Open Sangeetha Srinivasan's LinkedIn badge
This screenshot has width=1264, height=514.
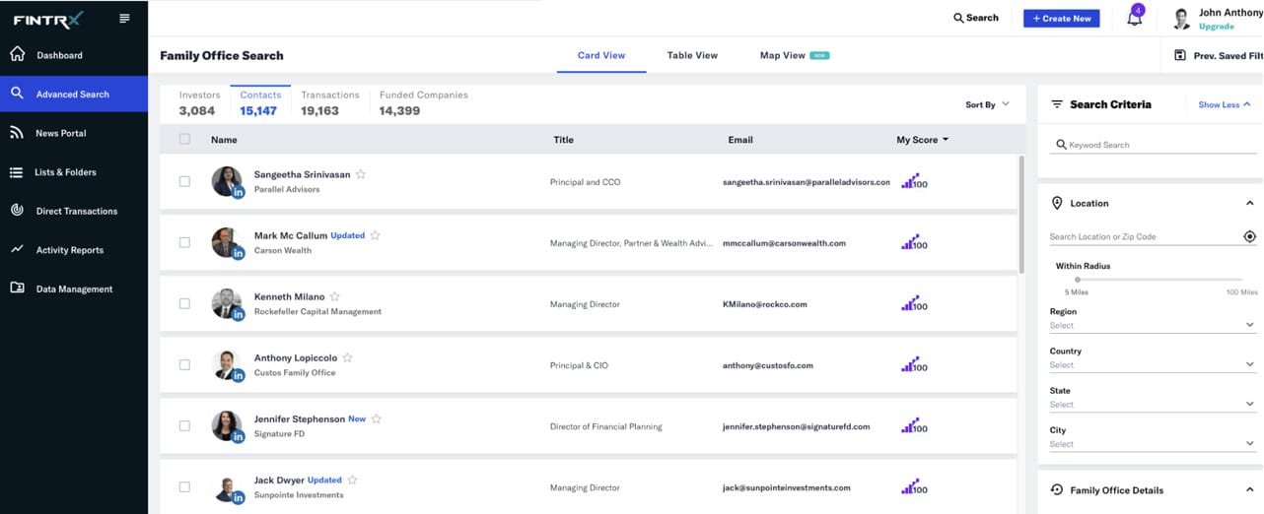[x=238, y=192]
